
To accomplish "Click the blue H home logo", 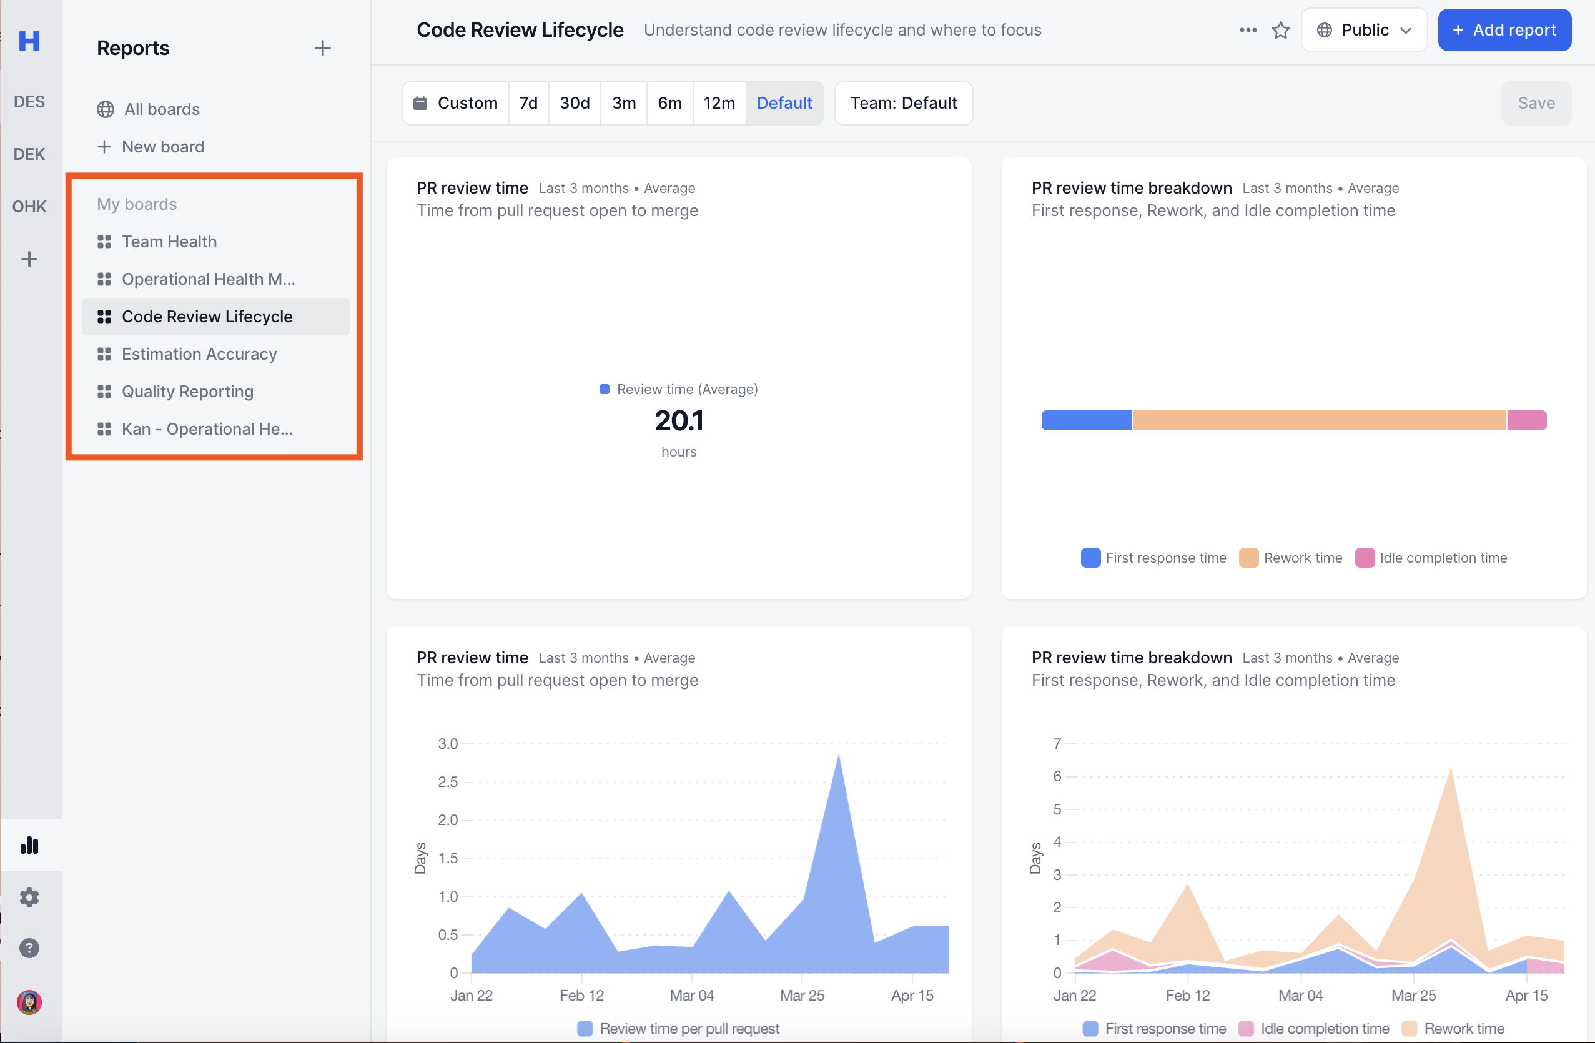I will tap(29, 41).
